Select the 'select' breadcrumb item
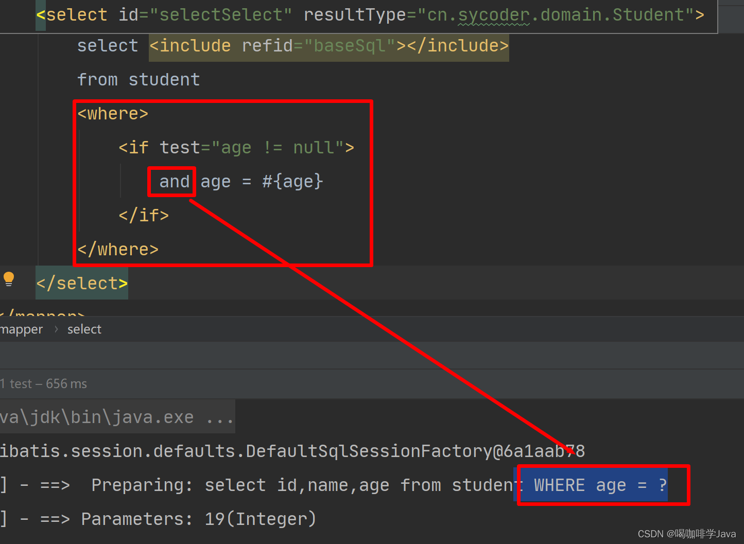 coord(84,329)
